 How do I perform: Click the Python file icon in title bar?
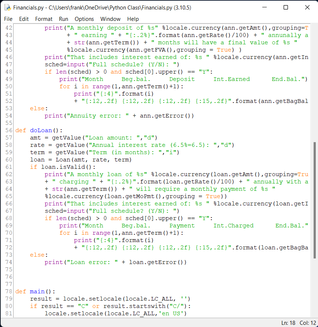coord(8,8)
